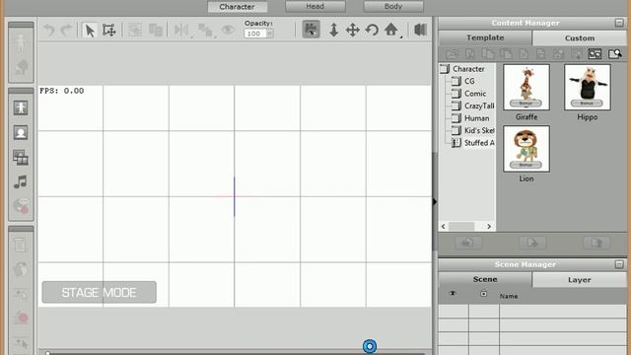This screenshot has height=355, width=631.
Task: Select the Scene tab in Scene Manager
Action: click(x=485, y=279)
